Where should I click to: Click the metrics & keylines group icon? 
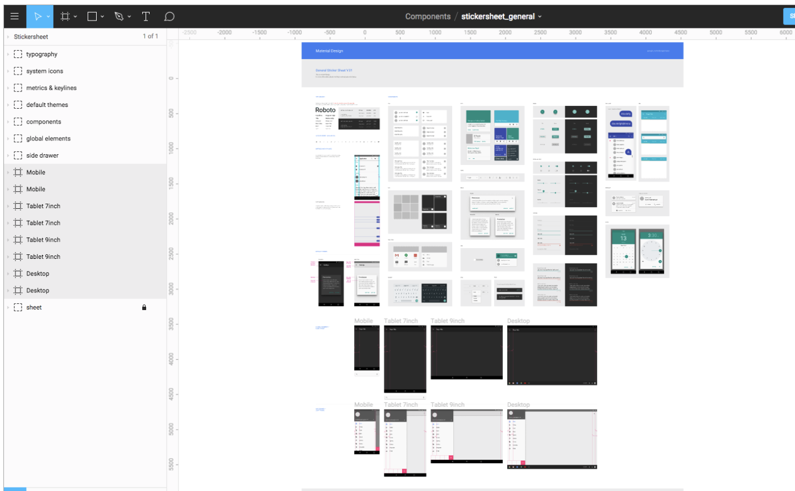pos(18,88)
